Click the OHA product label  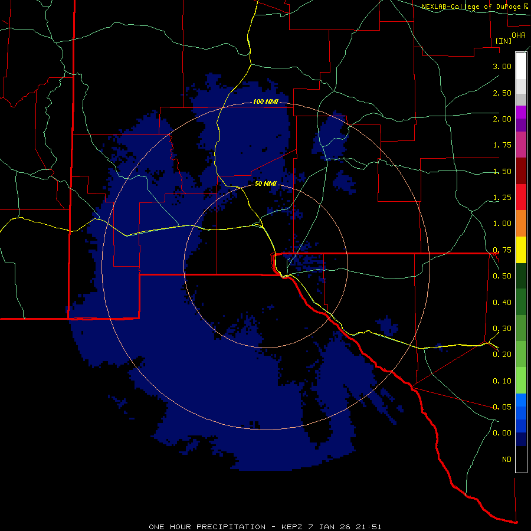(519, 35)
